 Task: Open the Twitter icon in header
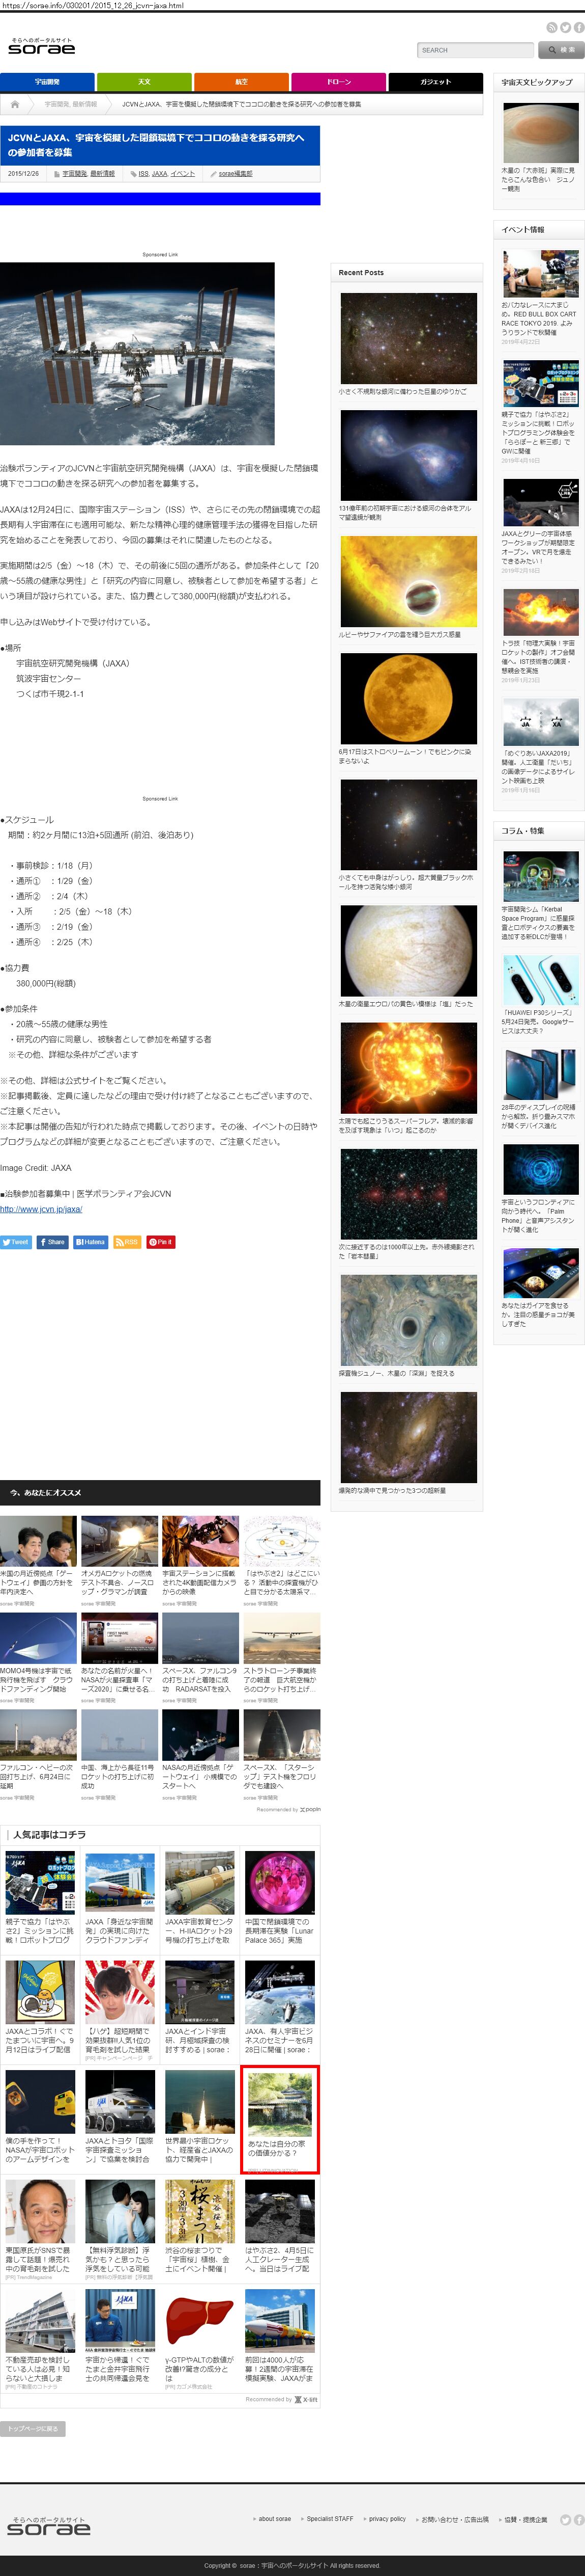coord(565,28)
